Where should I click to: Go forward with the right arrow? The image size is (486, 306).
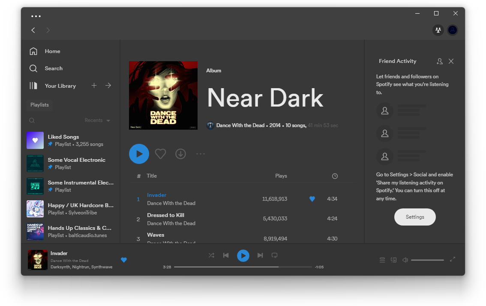point(48,30)
